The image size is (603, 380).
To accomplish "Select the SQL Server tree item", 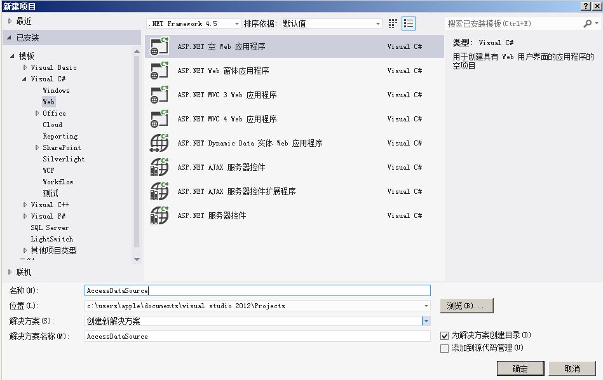I will [x=50, y=227].
